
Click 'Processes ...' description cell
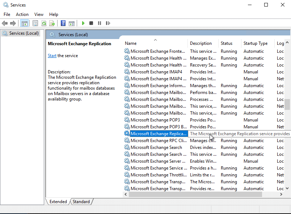[x=201, y=99]
